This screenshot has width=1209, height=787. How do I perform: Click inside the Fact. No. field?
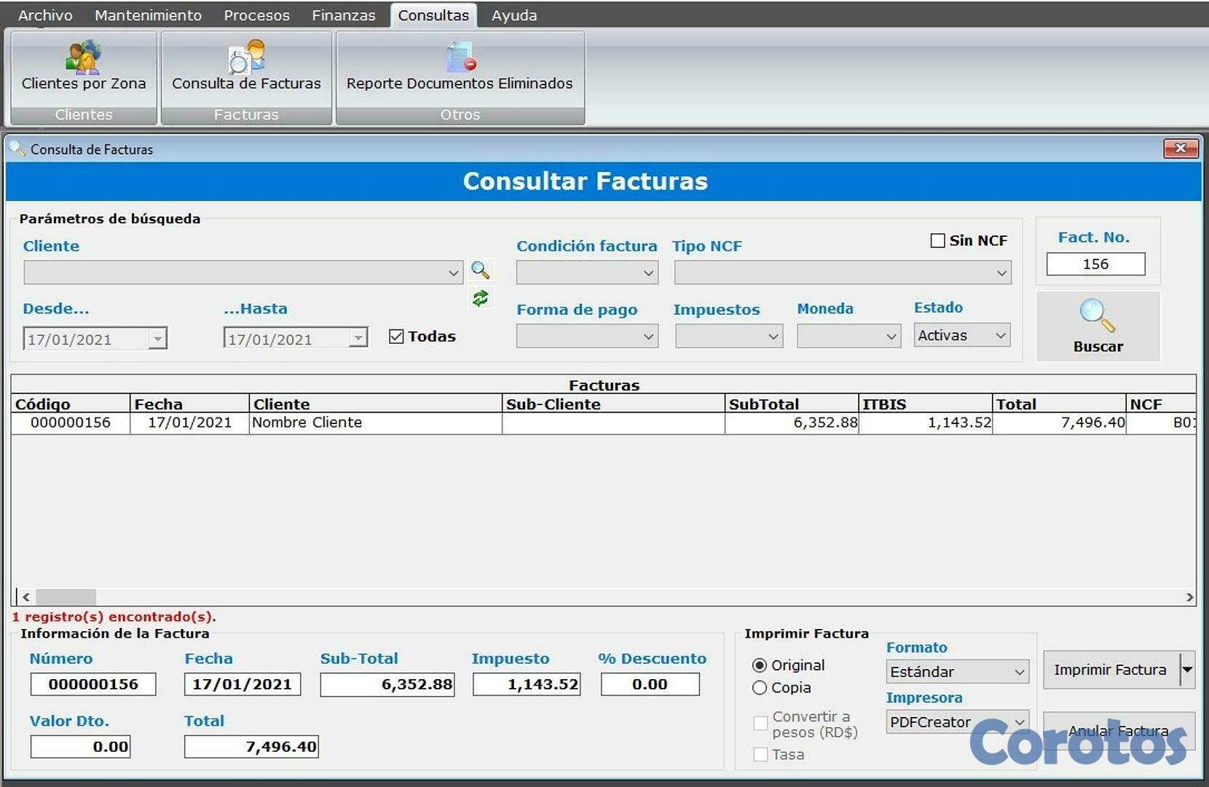(x=1095, y=264)
